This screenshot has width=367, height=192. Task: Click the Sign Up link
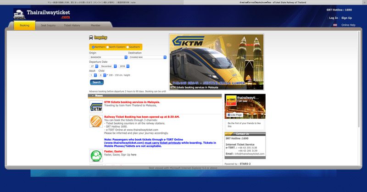(346, 18)
